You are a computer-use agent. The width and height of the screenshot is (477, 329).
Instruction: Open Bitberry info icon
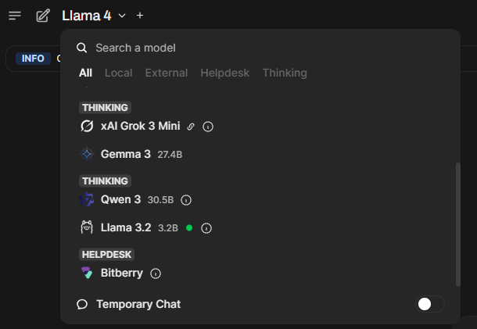156,274
